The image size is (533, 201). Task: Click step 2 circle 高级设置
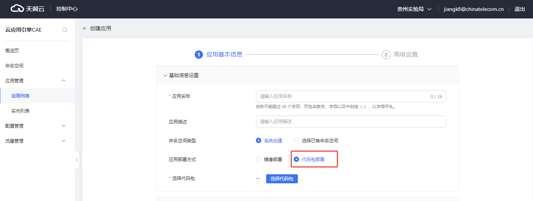pyautogui.click(x=386, y=55)
